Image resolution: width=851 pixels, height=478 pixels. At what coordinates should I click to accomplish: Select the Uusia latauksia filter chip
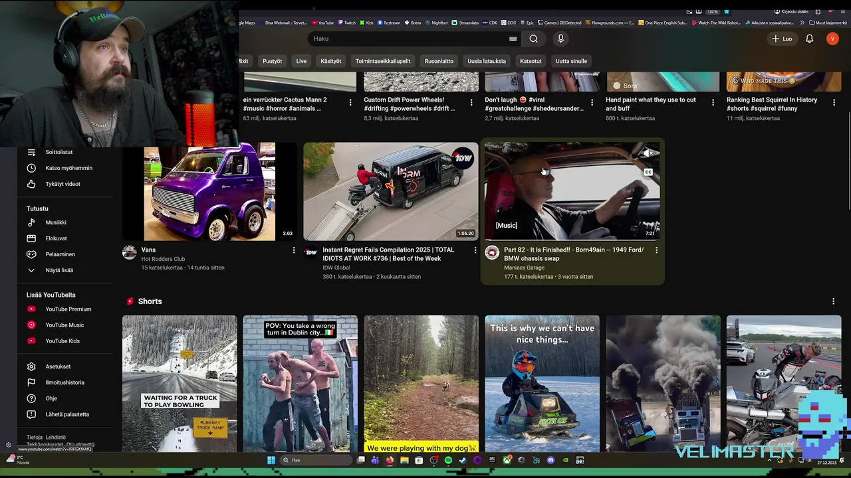(487, 61)
